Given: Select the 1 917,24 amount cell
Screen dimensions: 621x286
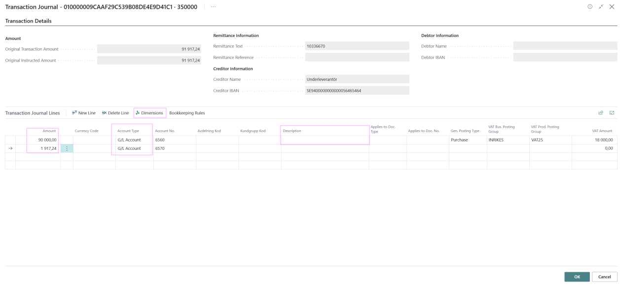Looking at the screenshot, I should 37,148.
